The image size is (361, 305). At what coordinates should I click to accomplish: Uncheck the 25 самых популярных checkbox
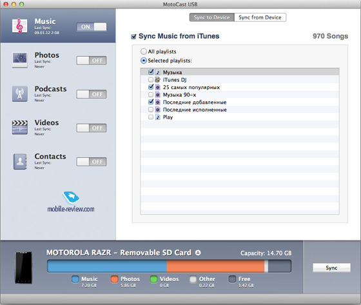pyautogui.click(x=151, y=87)
